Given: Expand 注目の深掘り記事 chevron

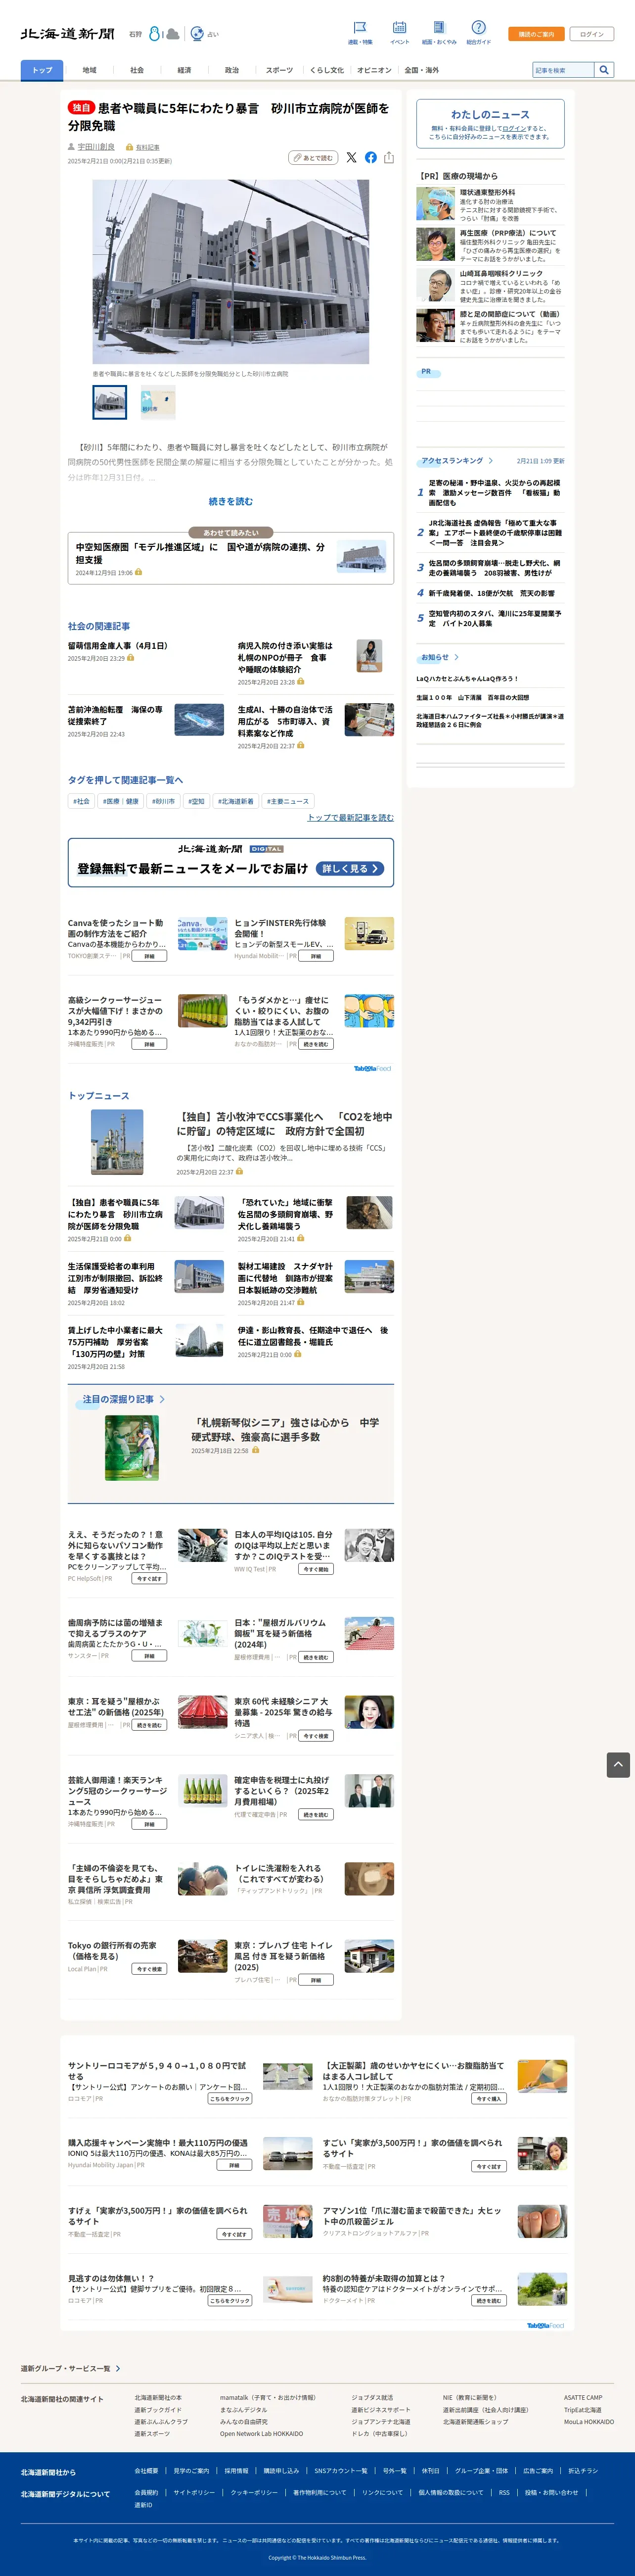Looking at the screenshot, I should (162, 1399).
